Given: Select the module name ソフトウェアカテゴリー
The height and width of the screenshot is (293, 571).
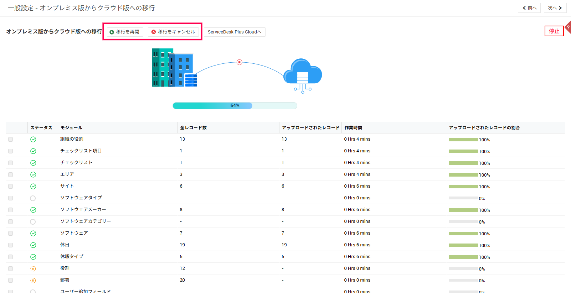Looking at the screenshot, I should pyautogui.click(x=86, y=221).
